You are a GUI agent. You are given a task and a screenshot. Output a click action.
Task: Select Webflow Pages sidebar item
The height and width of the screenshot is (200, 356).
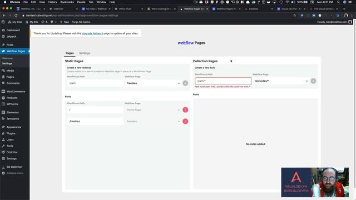tap(16, 51)
